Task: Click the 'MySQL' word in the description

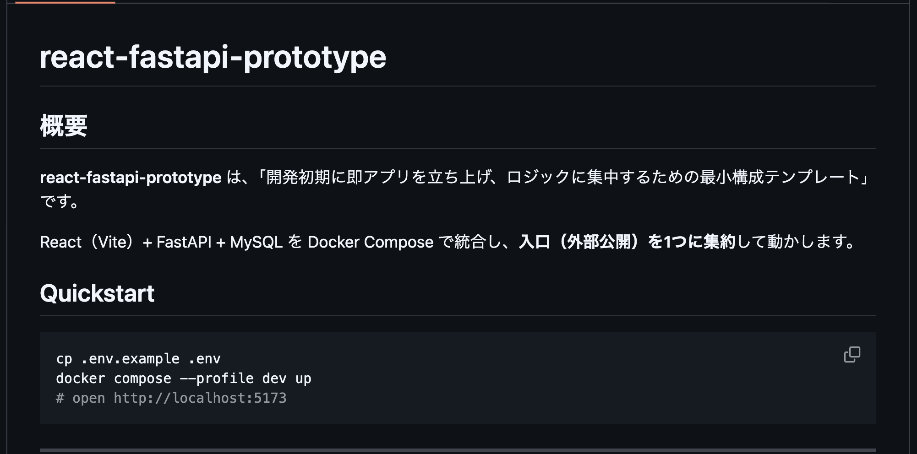Action: coord(256,242)
